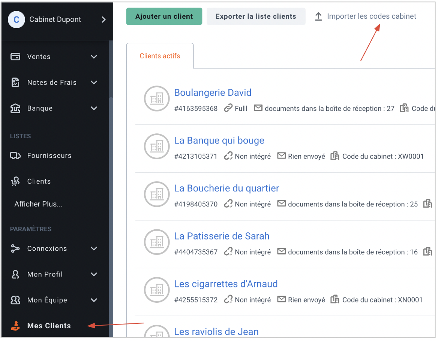The width and height of the screenshot is (438, 341).
Task: Click Non intégré icon for La Boucherie du quartier
Action: tap(228, 203)
